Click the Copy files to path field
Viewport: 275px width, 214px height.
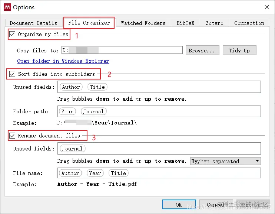click(122, 50)
